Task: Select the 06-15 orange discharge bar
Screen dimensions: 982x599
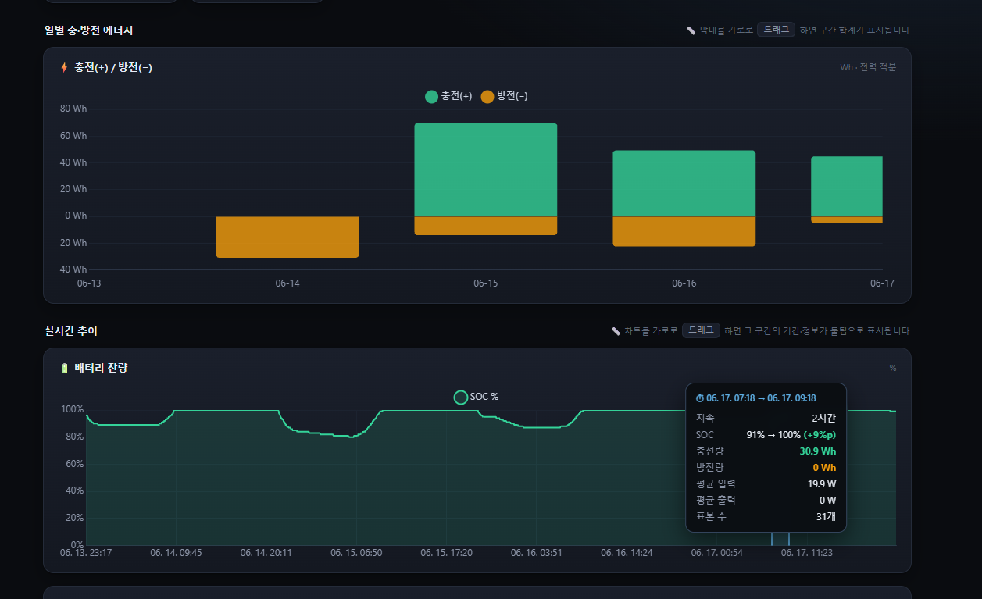Action: point(486,226)
